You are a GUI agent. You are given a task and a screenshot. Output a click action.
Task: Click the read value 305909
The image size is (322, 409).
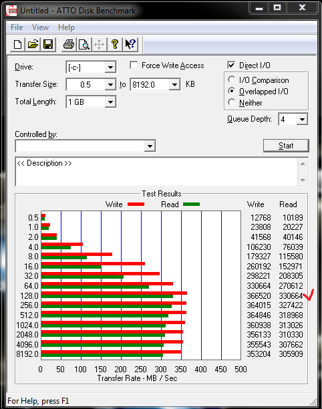point(291,354)
